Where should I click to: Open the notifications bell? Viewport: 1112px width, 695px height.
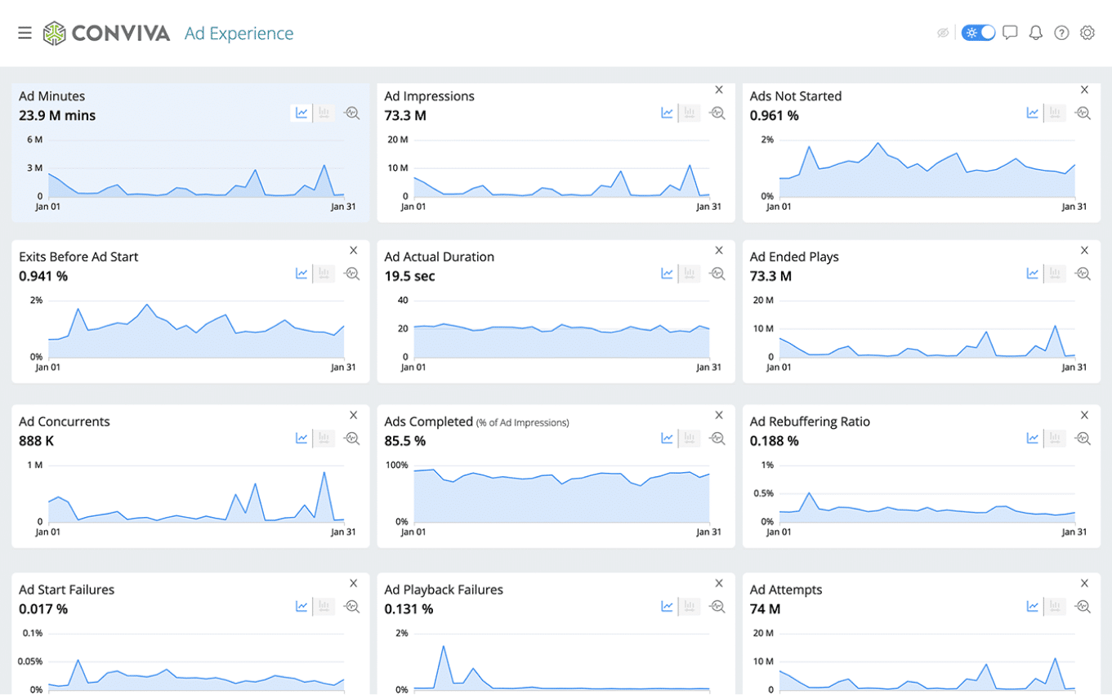tap(1035, 33)
